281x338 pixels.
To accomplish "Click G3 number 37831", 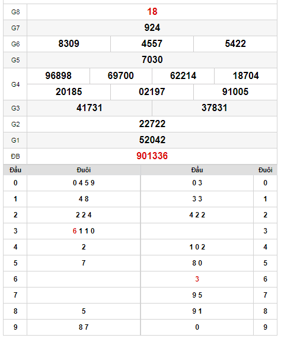I will coord(214,108).
